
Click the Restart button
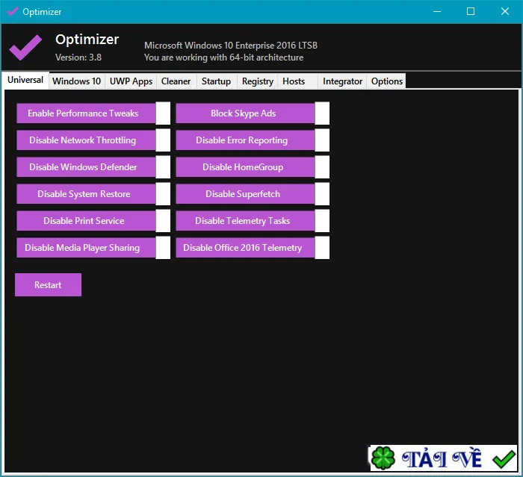click(48, 285)
